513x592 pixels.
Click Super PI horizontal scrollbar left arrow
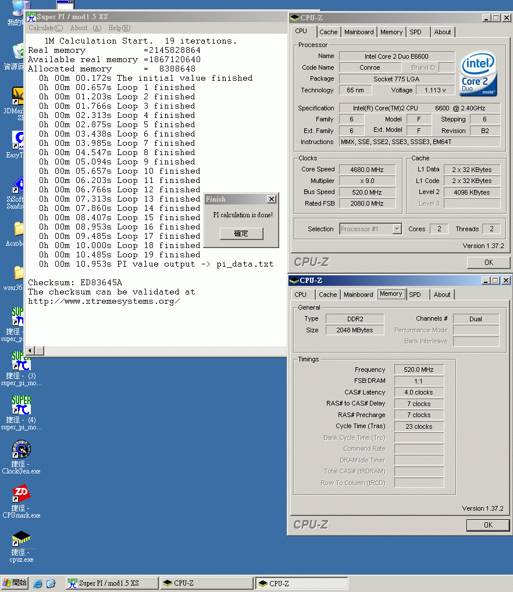pos(30,351)
